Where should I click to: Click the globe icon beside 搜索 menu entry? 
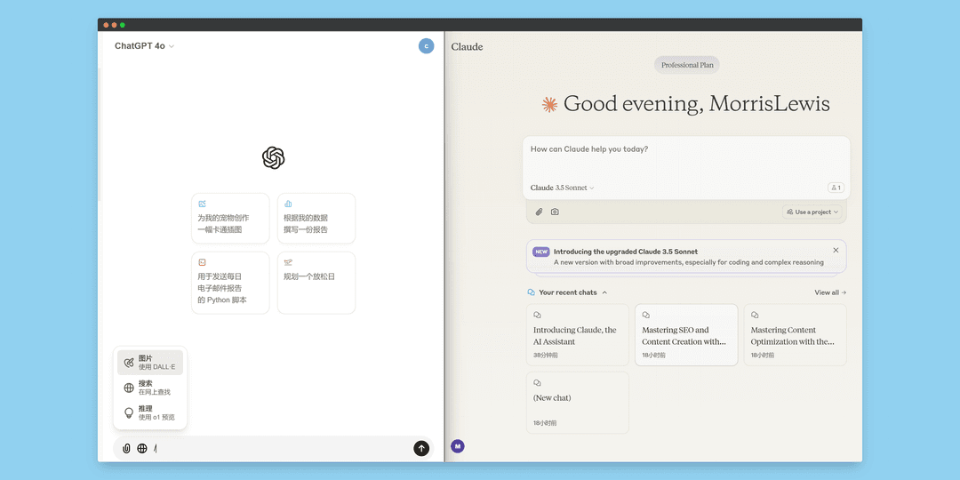(x=129, y=388)
